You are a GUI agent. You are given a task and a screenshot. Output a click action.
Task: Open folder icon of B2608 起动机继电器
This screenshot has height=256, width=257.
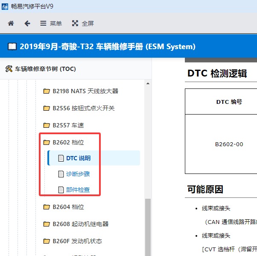tap(47, 224)
